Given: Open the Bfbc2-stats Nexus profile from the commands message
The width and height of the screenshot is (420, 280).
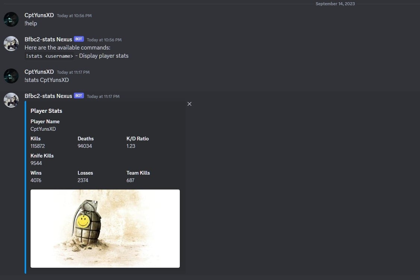Looking at the screenshot, I should pos(48,39).
